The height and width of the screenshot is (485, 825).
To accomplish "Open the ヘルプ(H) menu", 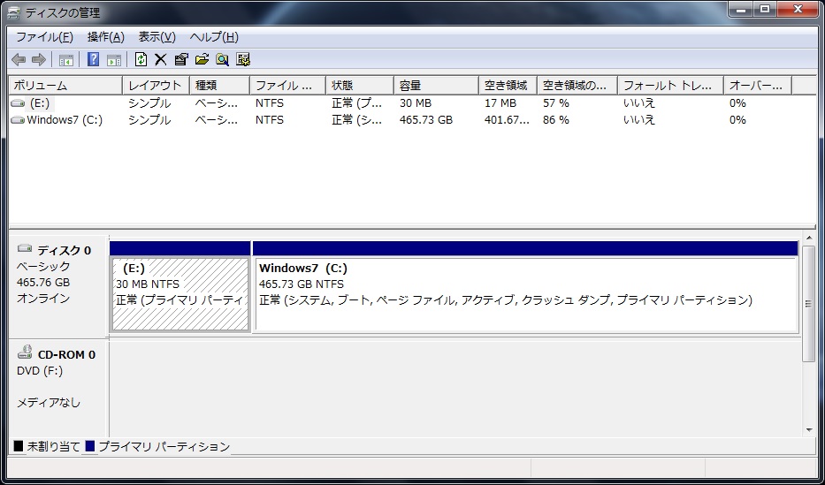I will pyautogui.click(x=214, y=37).
